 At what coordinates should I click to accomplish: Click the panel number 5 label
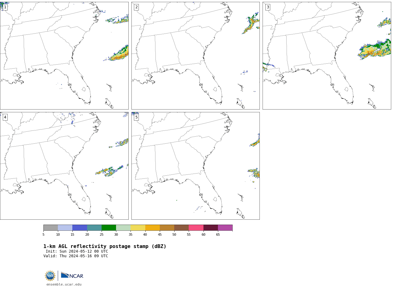pos(136,117)
